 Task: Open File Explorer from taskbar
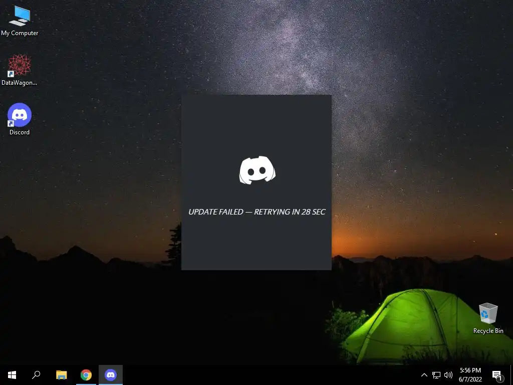coord(61,375)
